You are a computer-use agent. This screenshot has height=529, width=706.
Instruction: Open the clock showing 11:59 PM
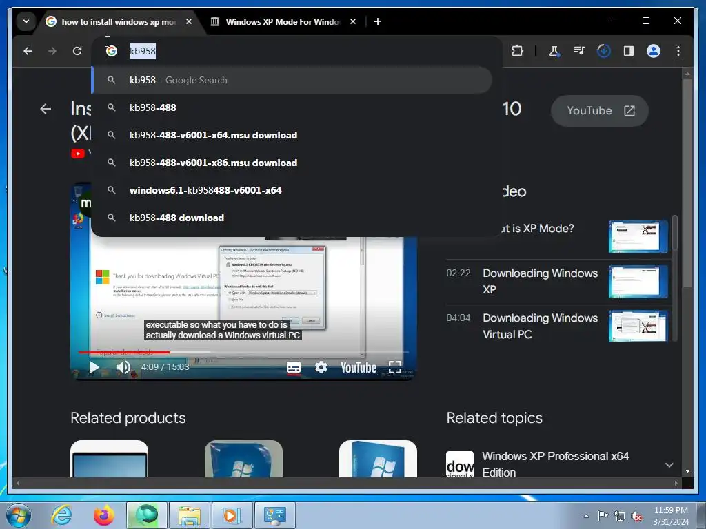(671, 516)
